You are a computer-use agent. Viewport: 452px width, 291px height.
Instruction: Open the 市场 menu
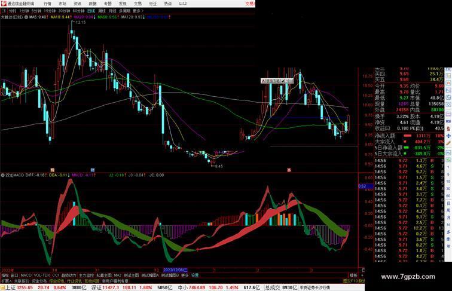coord(62,4)
